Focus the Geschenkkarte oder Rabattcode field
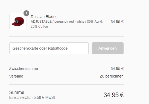This screenshot has height=104, width=149. [x=49, y=48]
